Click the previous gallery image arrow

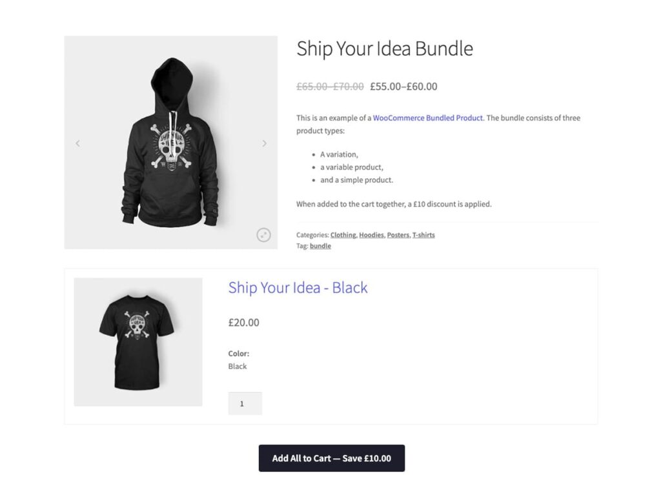(x=78, y=143)
